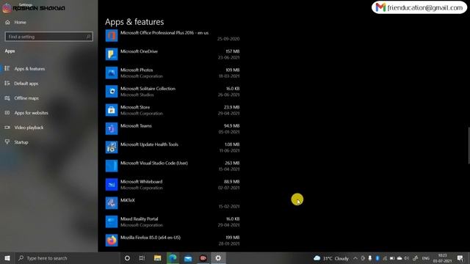Select the Microsoft Whiteboard entry name

coord(141,181)
